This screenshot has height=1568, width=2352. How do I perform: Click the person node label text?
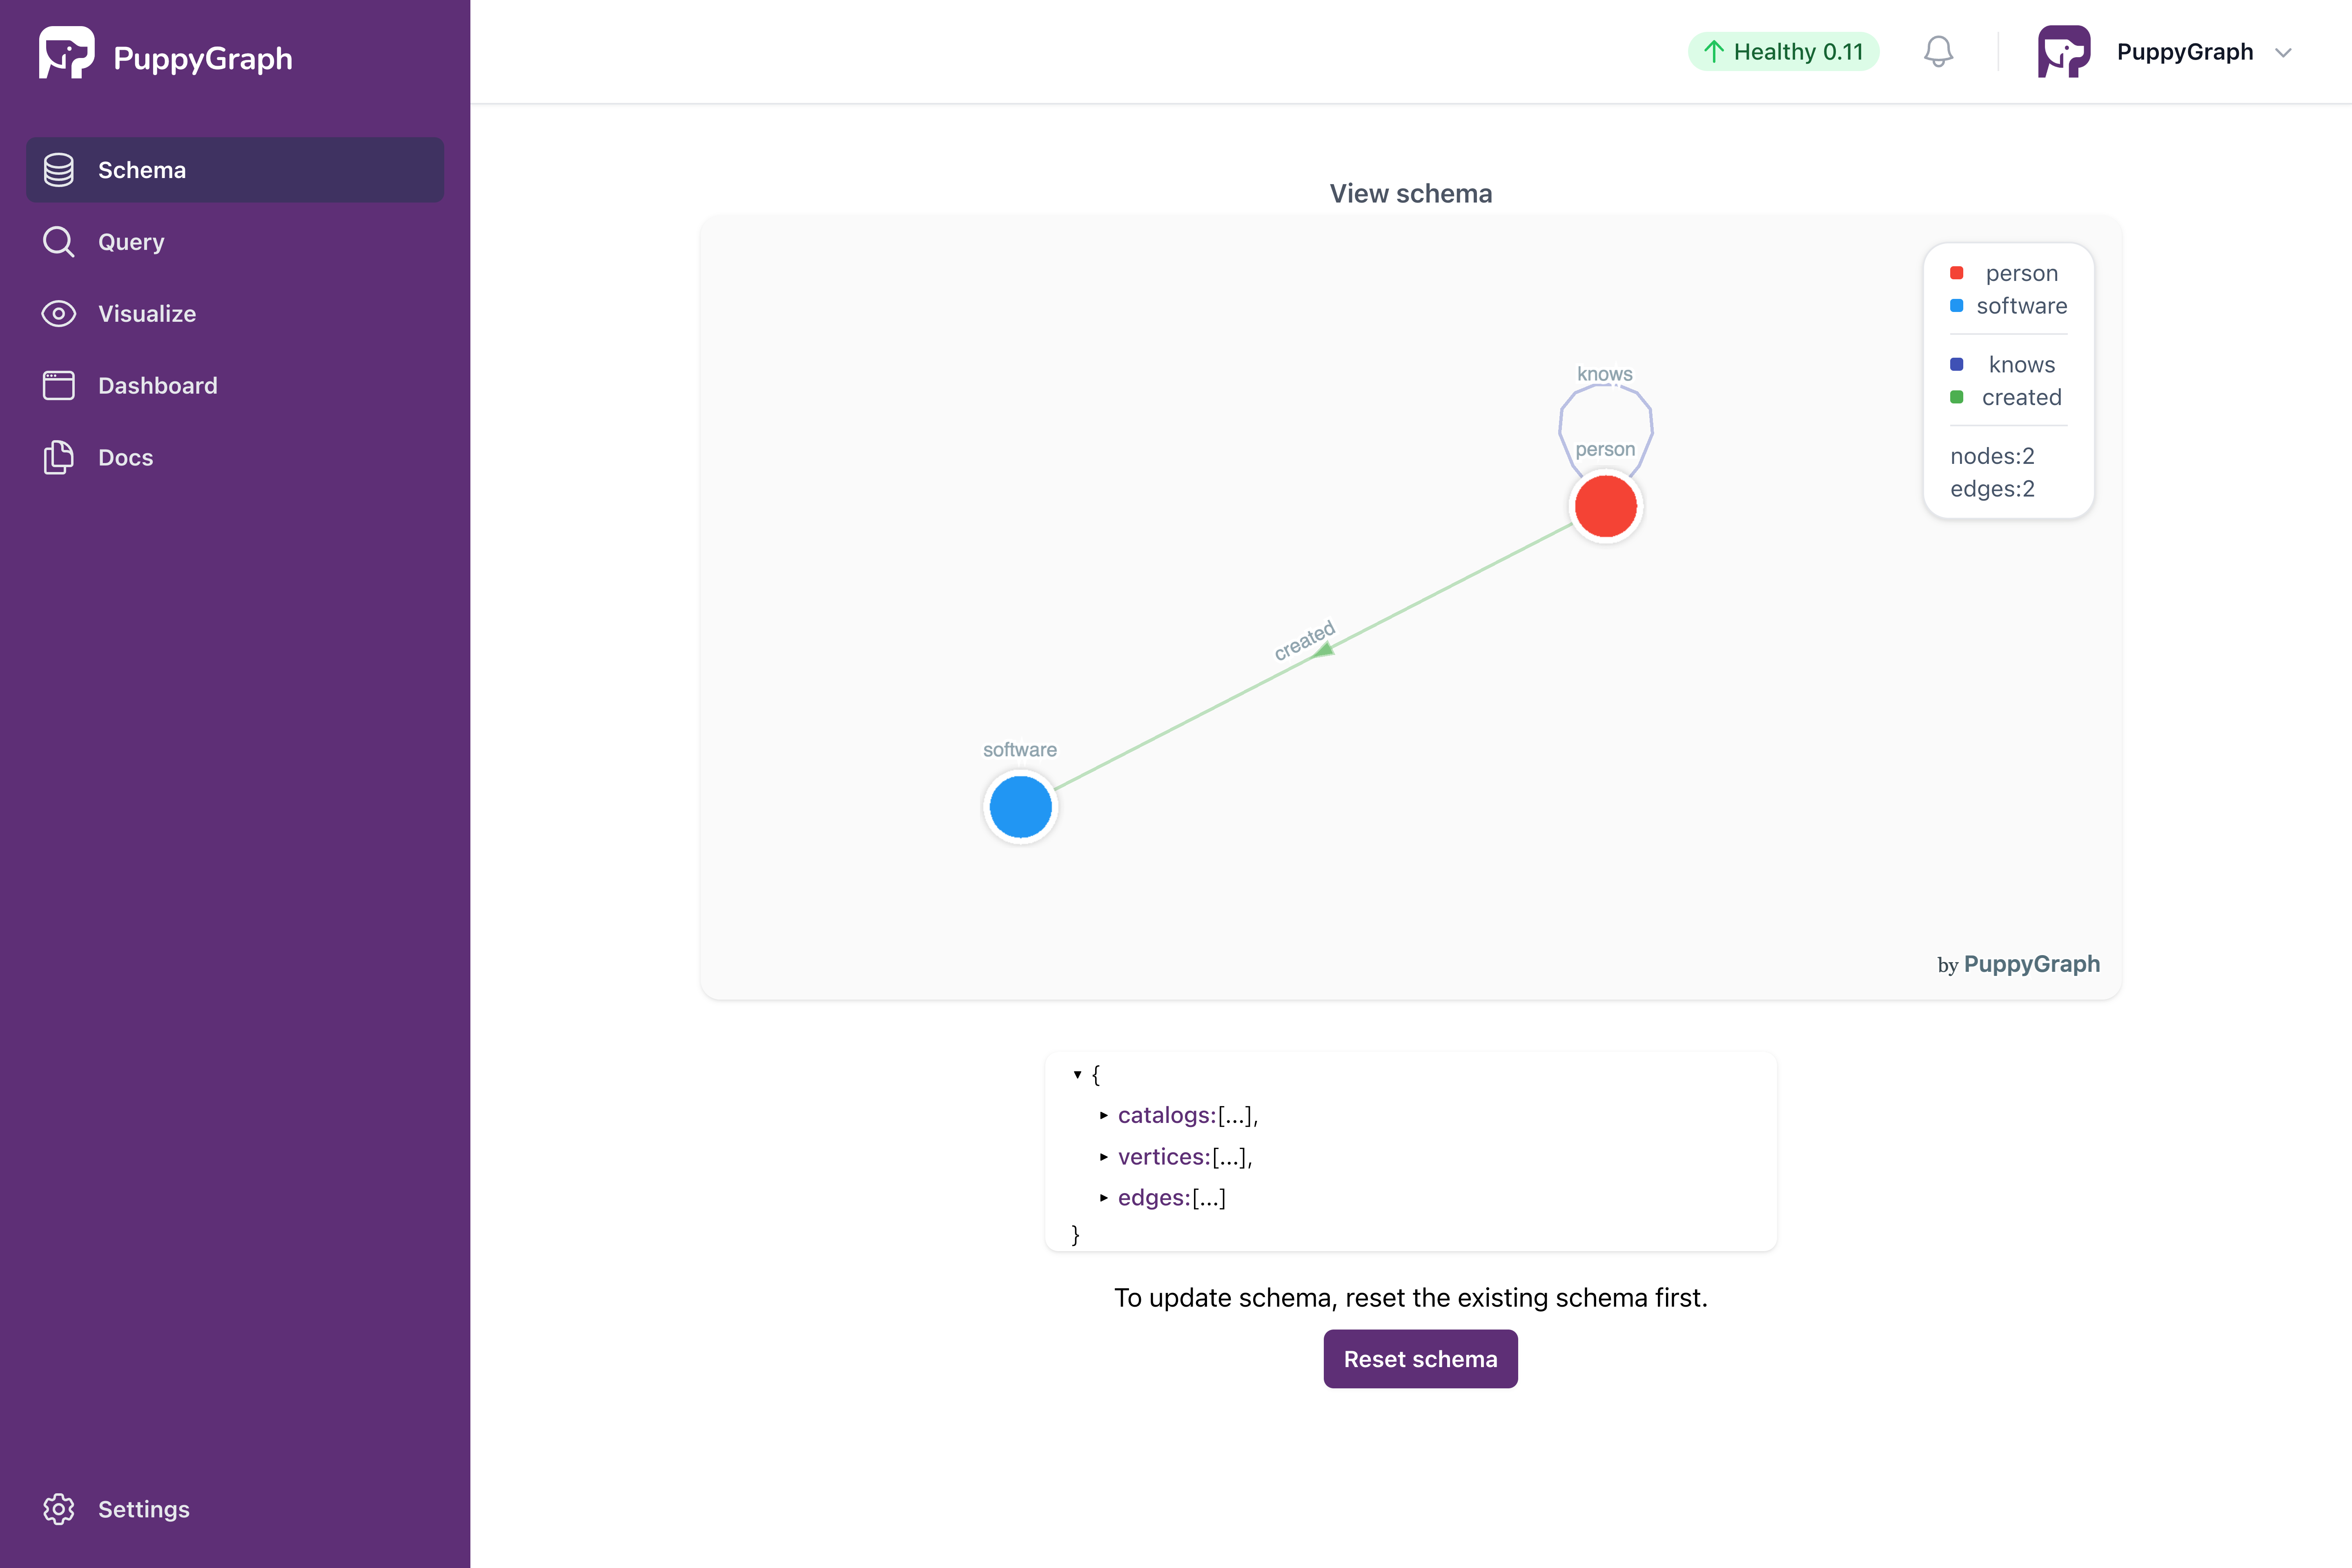click(1605, 450)
